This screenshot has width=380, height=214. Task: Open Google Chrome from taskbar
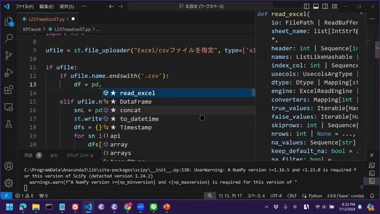128,207
